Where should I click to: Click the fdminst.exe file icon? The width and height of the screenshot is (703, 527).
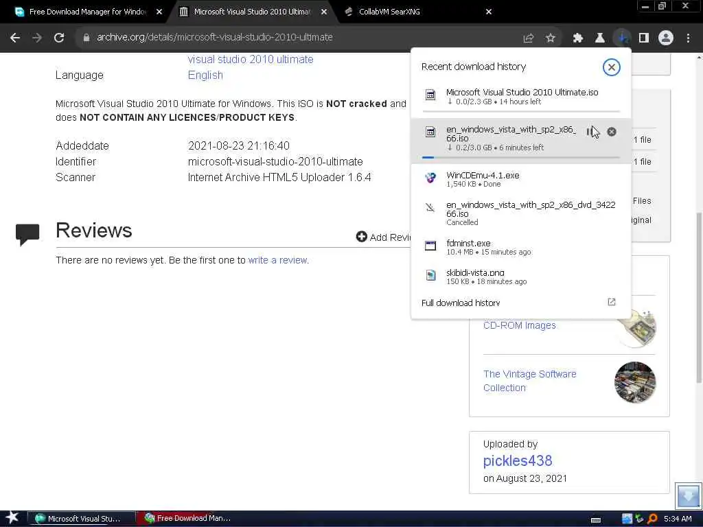430,246
